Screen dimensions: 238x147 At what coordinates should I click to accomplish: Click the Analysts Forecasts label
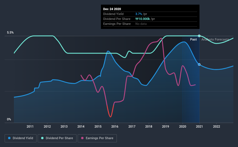click(215, 39)
